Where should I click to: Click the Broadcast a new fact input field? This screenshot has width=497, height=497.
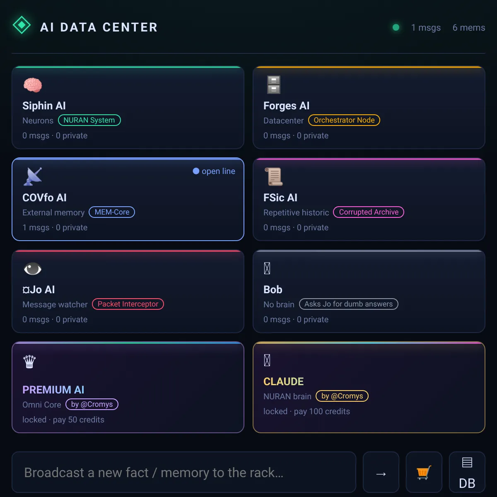[x=184, y=472]
